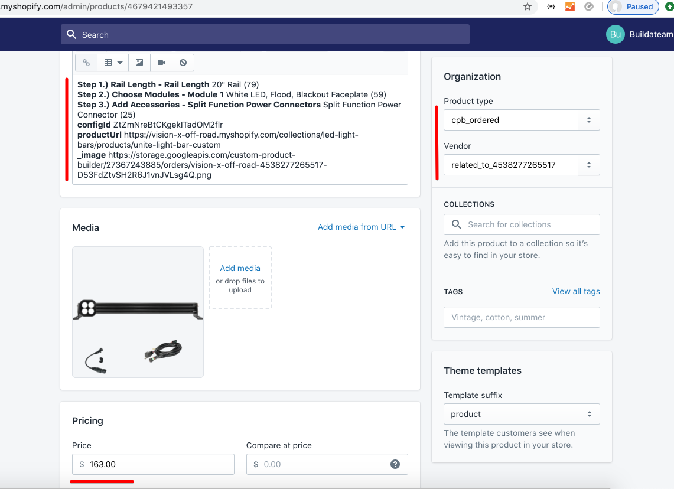This screenshot has width=674, height=489.
Task: Click the question mark help icon by Compare at price
Action: click(395, 464)
